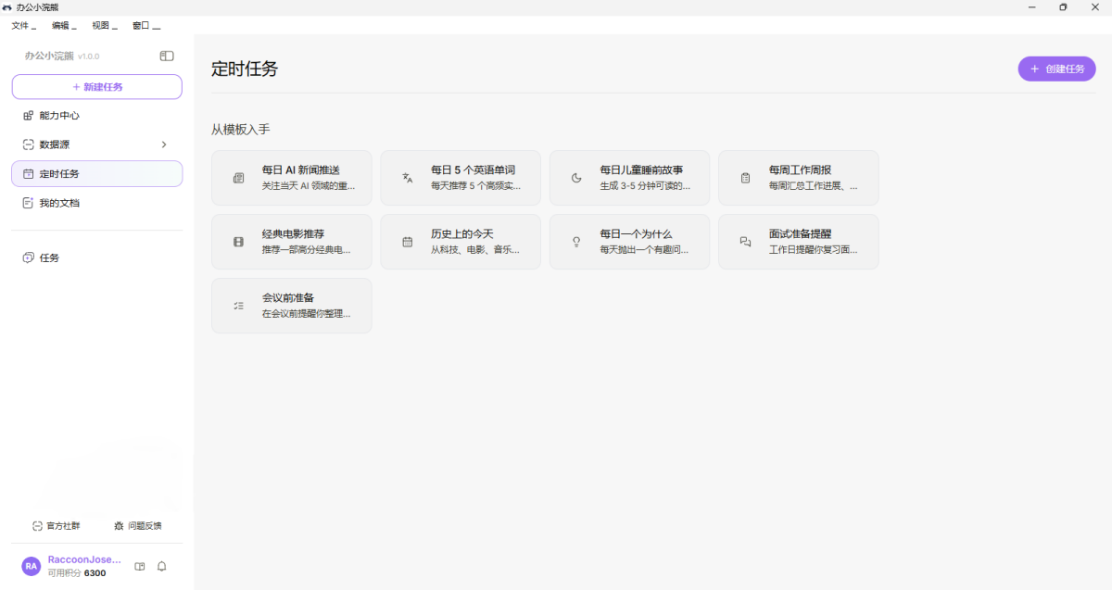Open the 文件 menu
1112x590 pixels.
pyautogui.click(x=23, y=26)
